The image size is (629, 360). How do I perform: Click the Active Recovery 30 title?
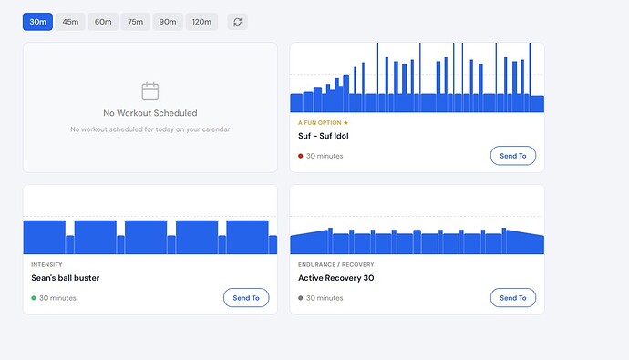click(336, 278)
